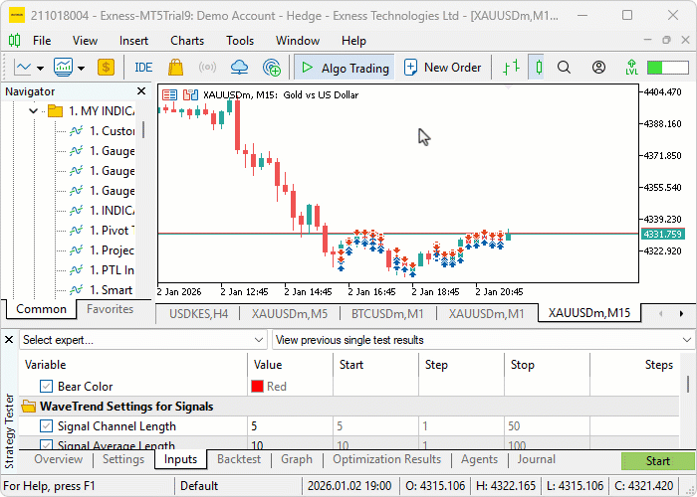Open the account profile icon
This screenshot has width=697, height=497.
(x=598, y=68)
